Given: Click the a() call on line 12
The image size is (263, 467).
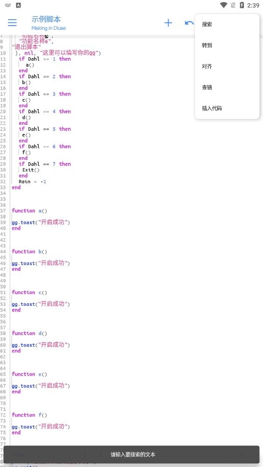Looking at the screenshot, I should (30, 65).
